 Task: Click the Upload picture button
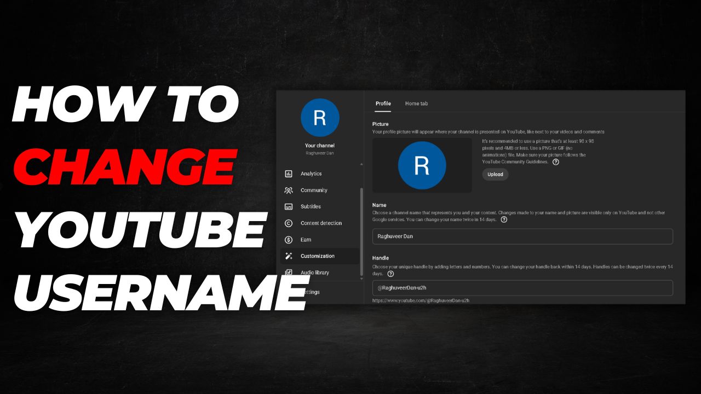click(495, 175)
